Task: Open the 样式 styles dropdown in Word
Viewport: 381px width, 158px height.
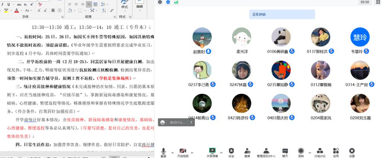Action: [124, 5]
